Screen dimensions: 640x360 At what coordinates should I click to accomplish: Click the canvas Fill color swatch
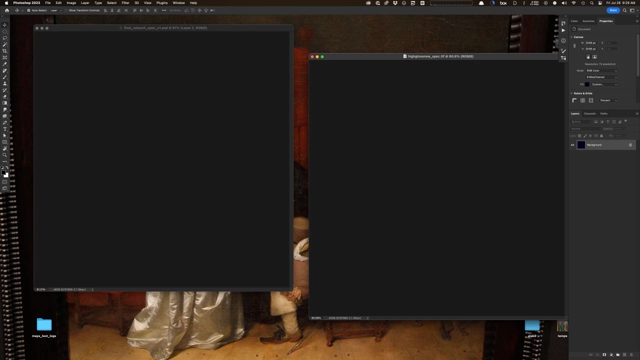[x=587, y=84]
